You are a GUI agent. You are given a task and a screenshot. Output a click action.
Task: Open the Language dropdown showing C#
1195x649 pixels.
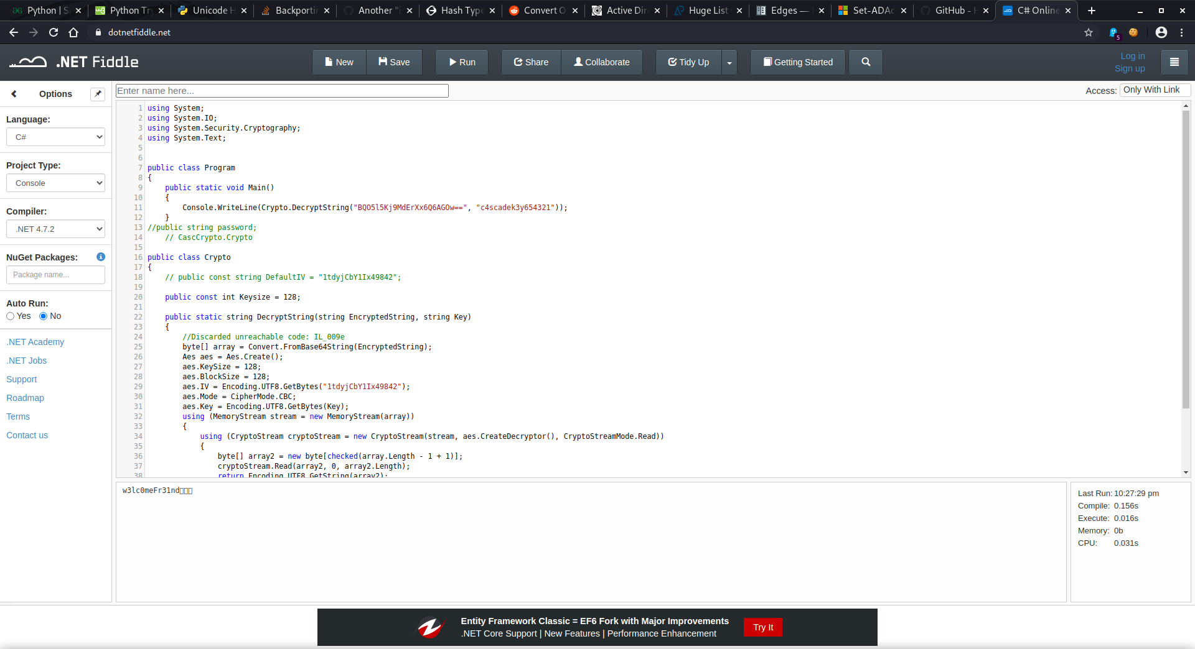[x=55, y=137]
